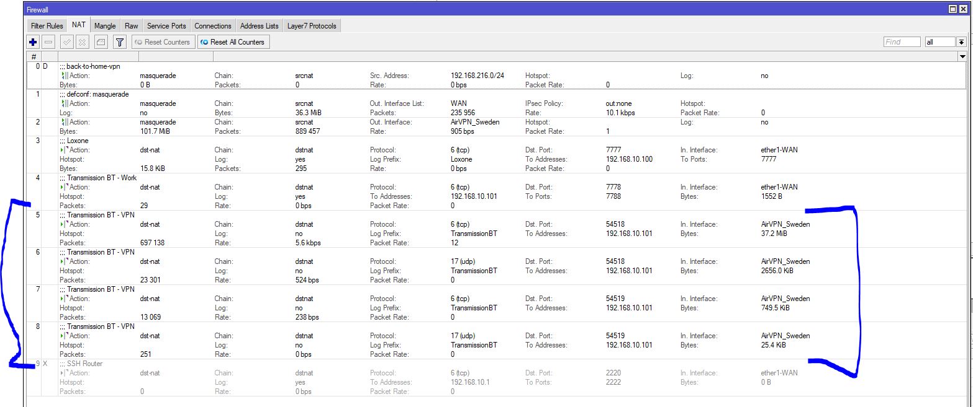Click the rate value 905 bps
Viewport: 973px width, 407px height.
(x=463, y=131)
